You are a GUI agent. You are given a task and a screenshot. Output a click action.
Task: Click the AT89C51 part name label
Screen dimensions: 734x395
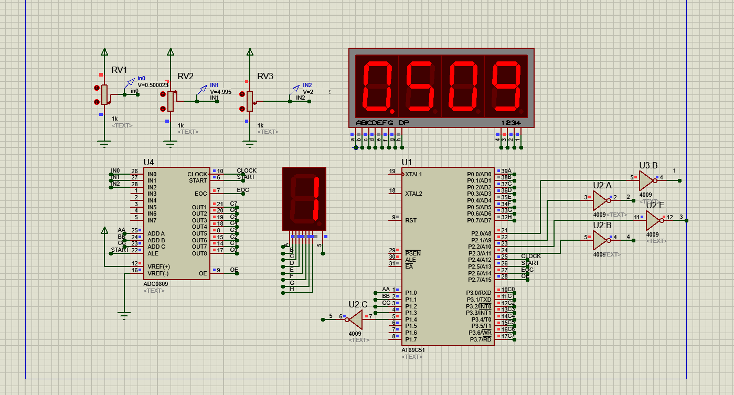coord(413,350)
